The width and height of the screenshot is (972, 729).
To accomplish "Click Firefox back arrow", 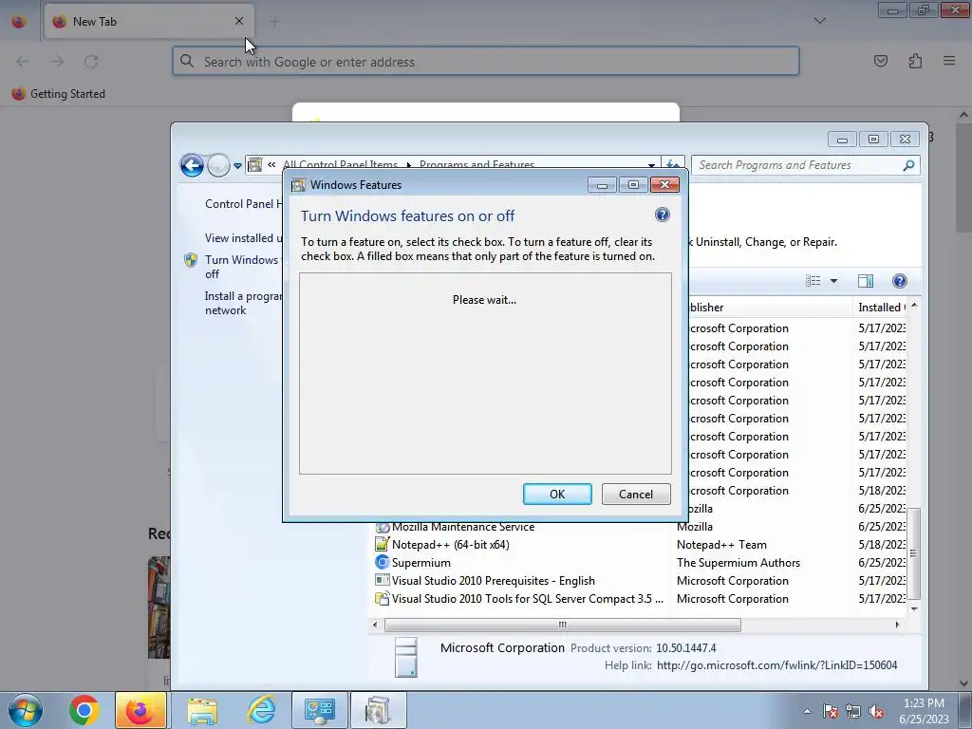I will tap(23, 62).
